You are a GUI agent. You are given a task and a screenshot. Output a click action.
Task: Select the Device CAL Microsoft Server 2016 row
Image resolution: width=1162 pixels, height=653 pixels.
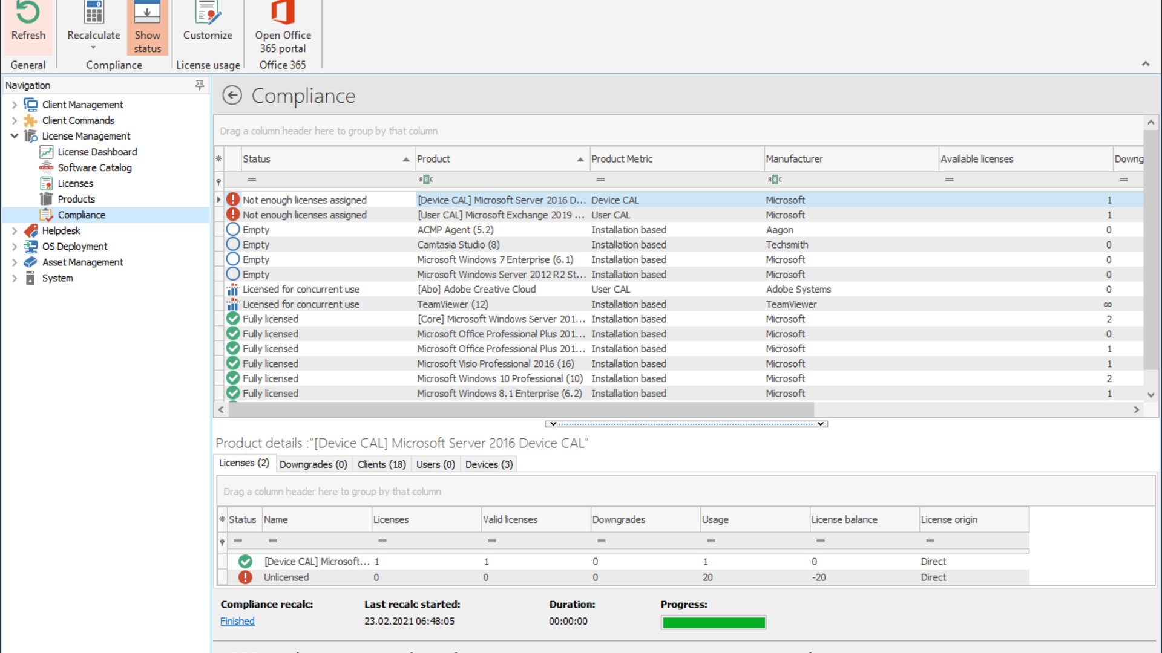(x=678, y=200)
